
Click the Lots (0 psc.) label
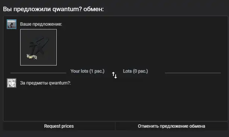135,71
